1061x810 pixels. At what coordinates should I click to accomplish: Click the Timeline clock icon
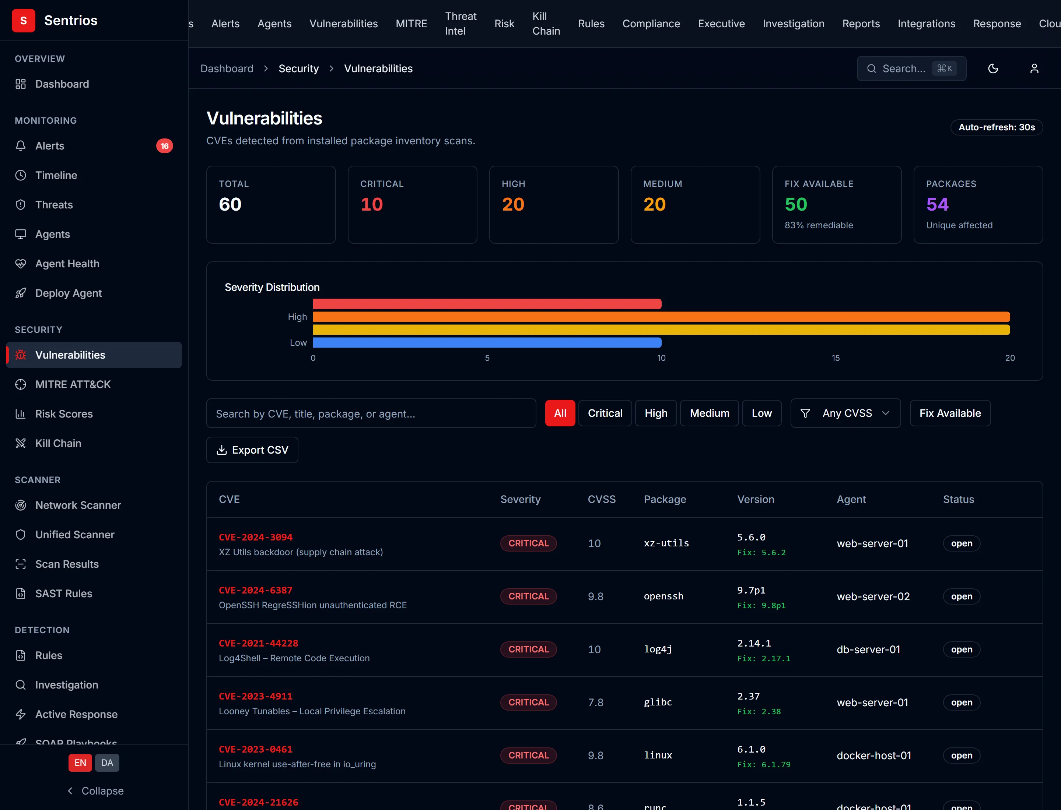click(x=20, y=175)
